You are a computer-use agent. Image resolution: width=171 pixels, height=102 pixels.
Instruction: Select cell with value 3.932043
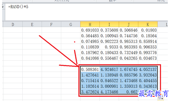tap(148, 75)
